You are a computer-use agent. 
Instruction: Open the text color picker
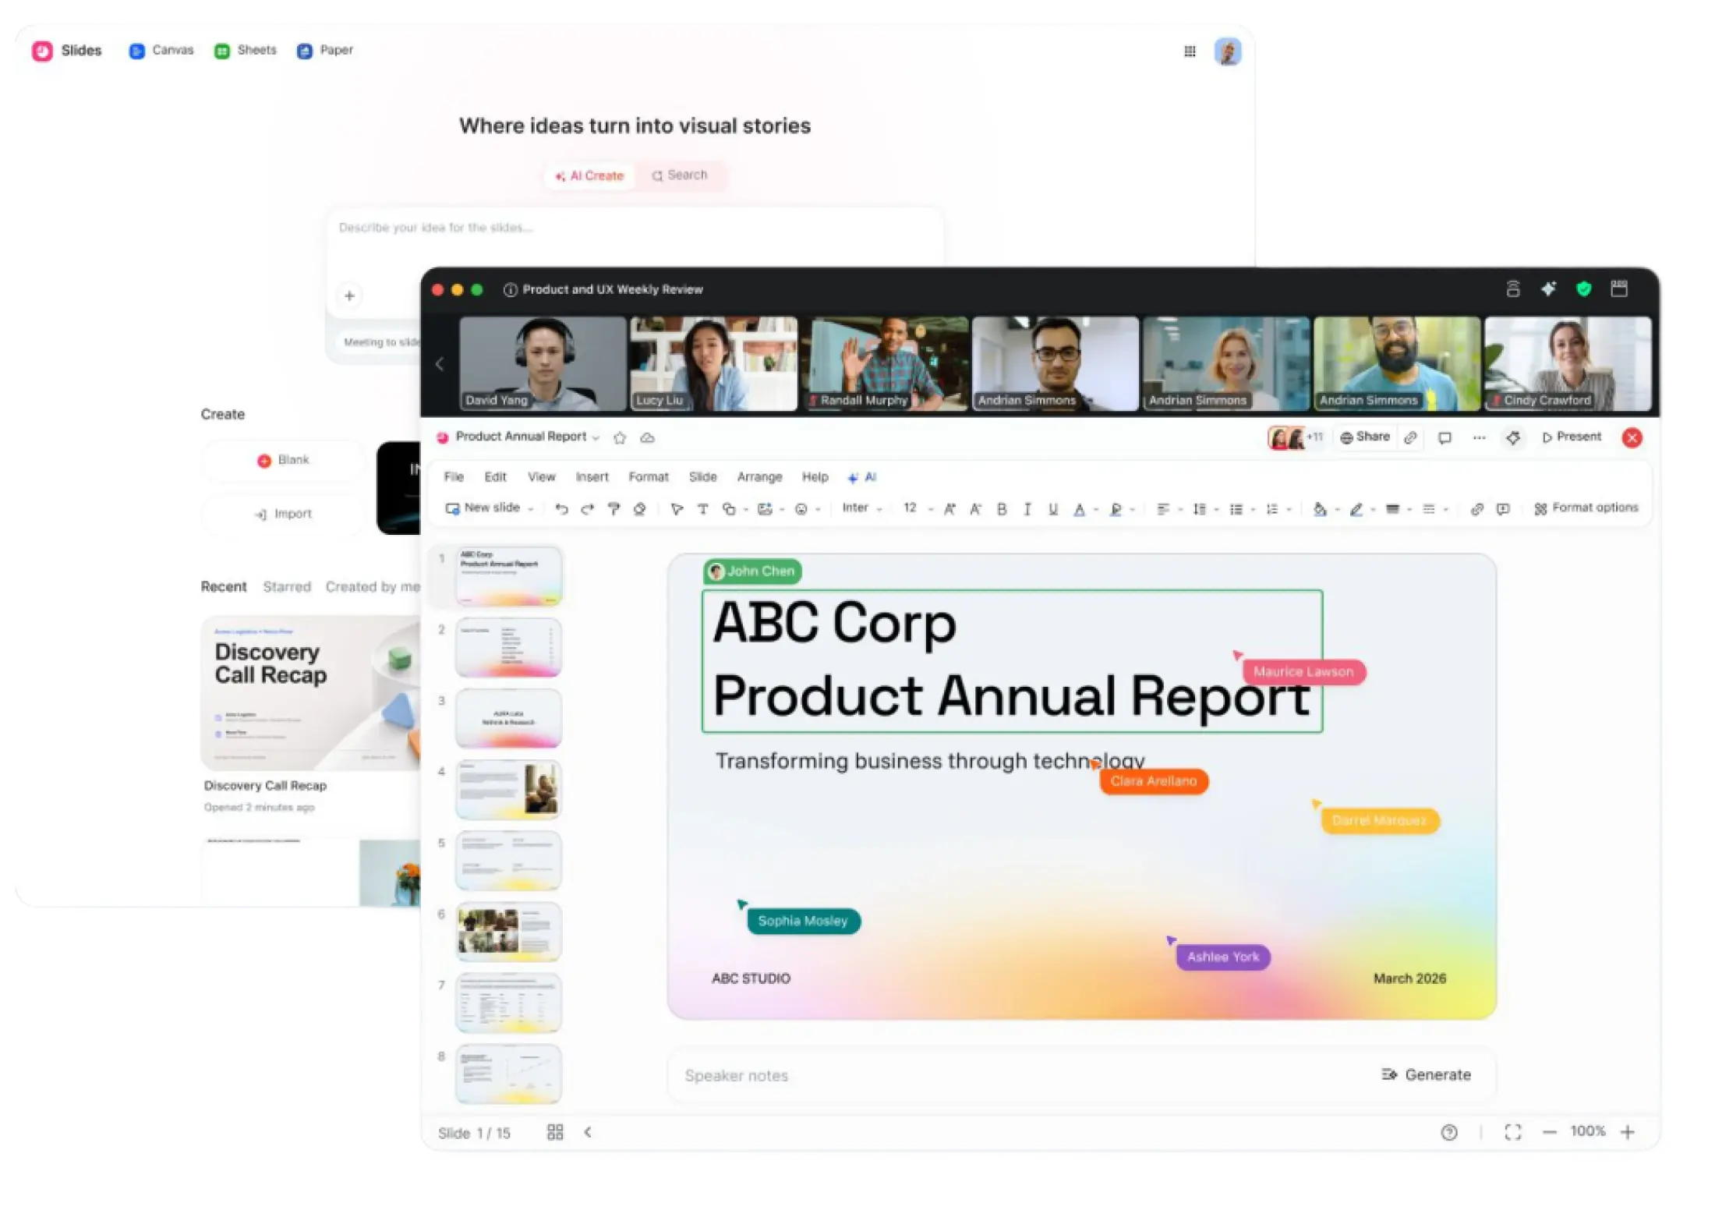(x=1080, y=509)
